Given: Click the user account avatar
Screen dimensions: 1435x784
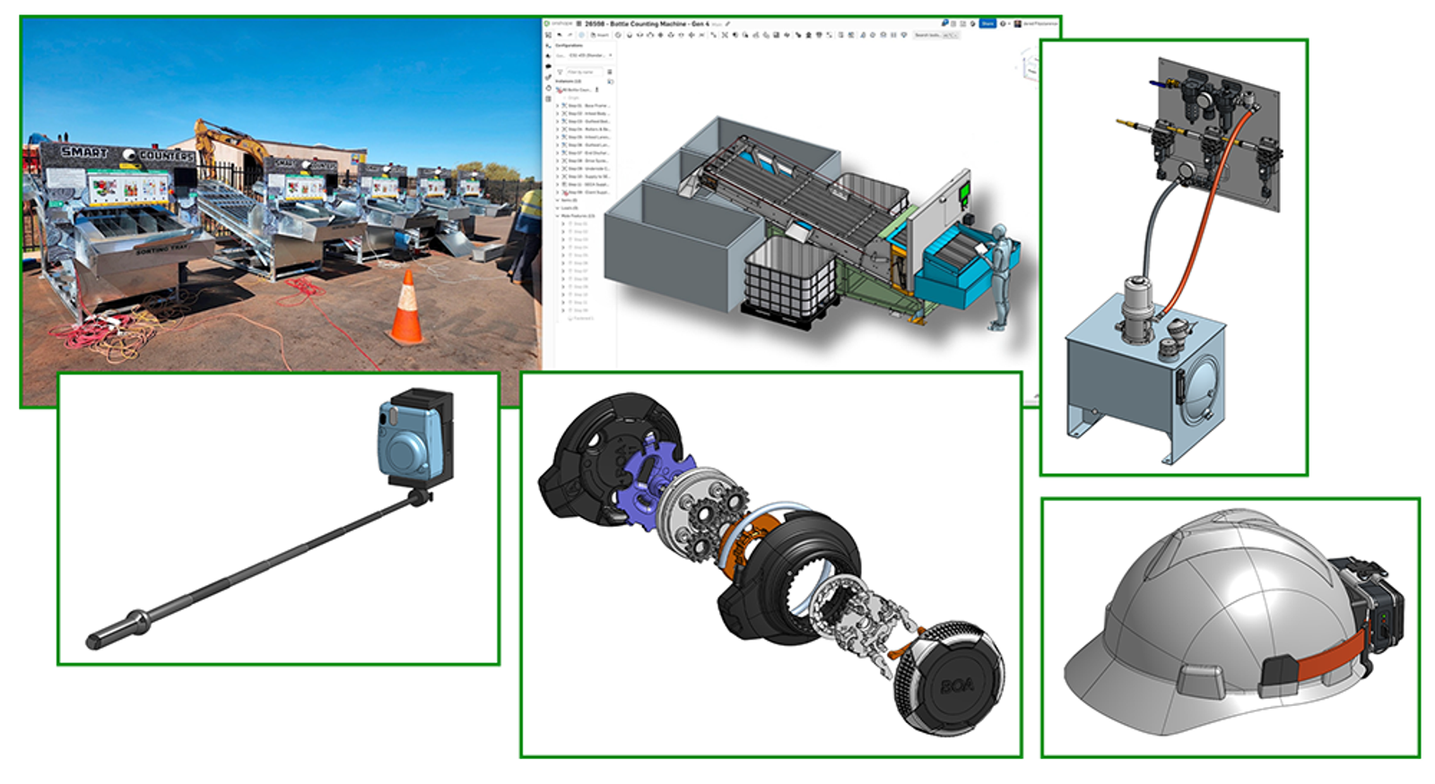Looking at the screenshot, I should tap(1018, 23).
